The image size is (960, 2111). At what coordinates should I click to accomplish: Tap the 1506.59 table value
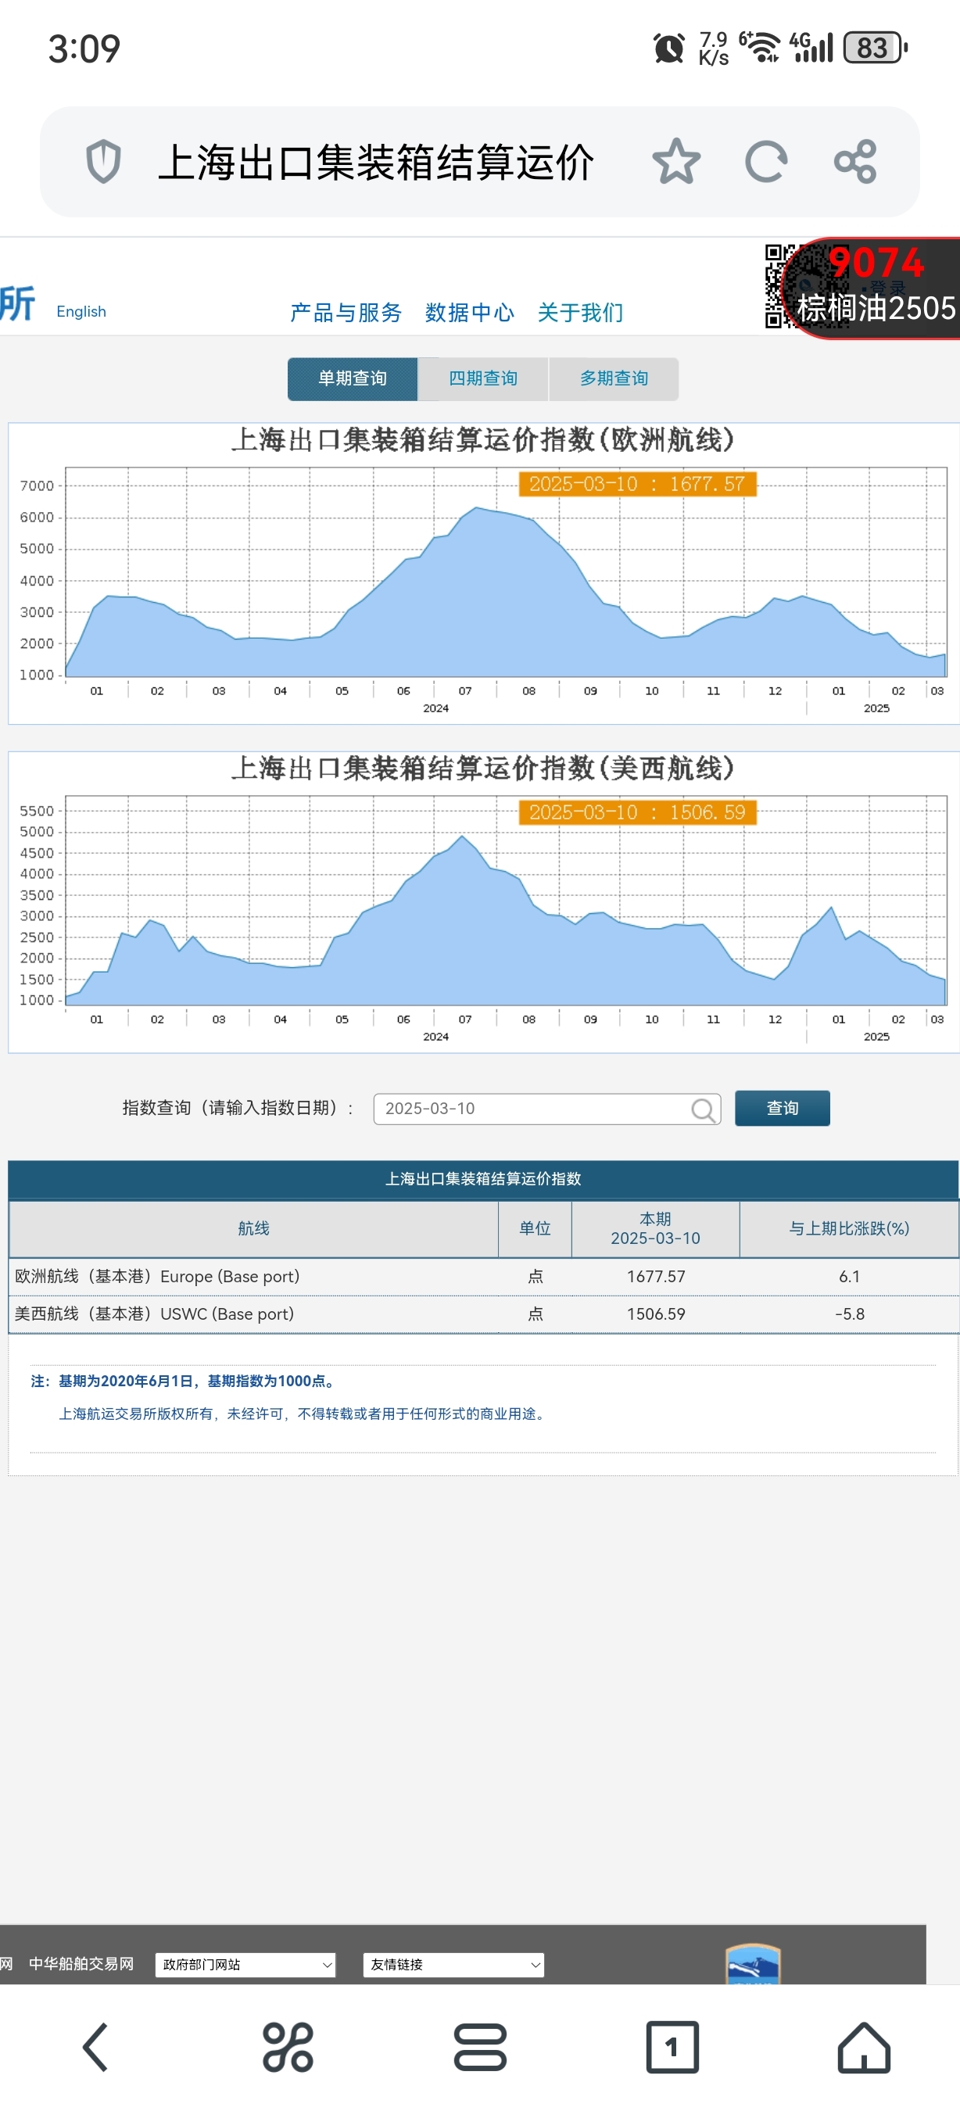coord(656,1314)
